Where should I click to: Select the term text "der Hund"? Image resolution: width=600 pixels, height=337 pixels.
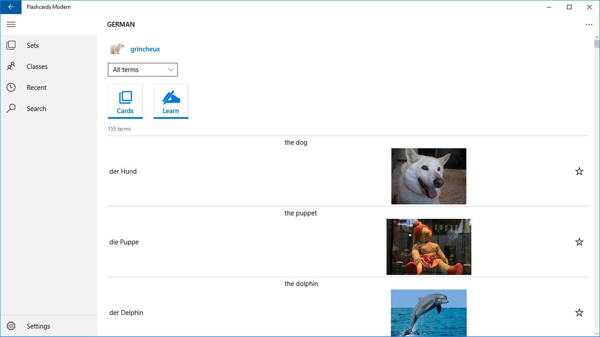click(123, 171)
